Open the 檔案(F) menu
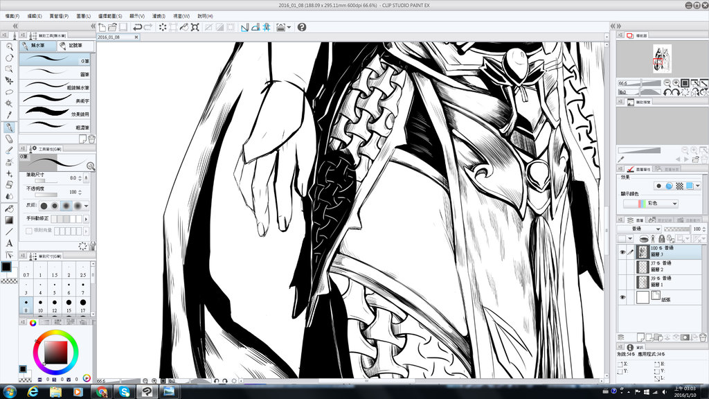 [x=12, y=16]
